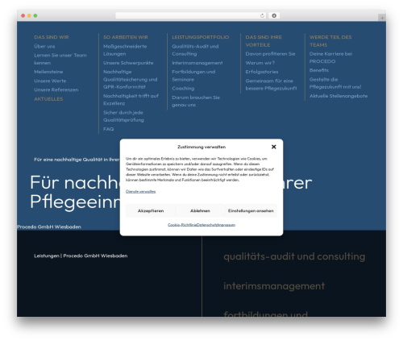
Task: Open the FAQ link
Action: [x=108, y=129]
